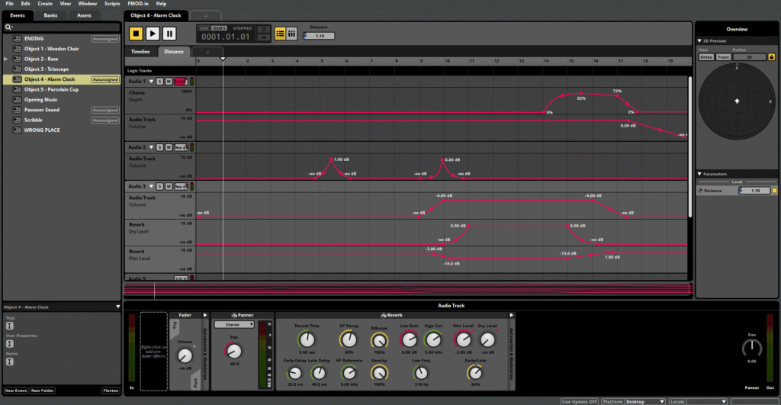Switch to the mixer columns view icon

(x=292, y=34)
